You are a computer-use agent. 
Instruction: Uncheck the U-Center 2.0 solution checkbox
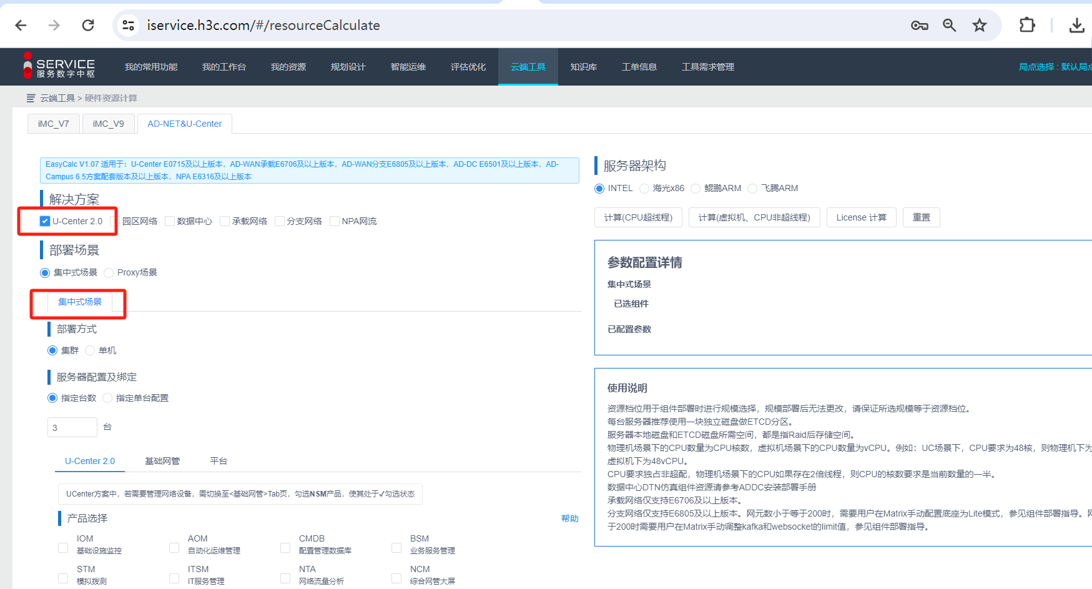point(45,221)
